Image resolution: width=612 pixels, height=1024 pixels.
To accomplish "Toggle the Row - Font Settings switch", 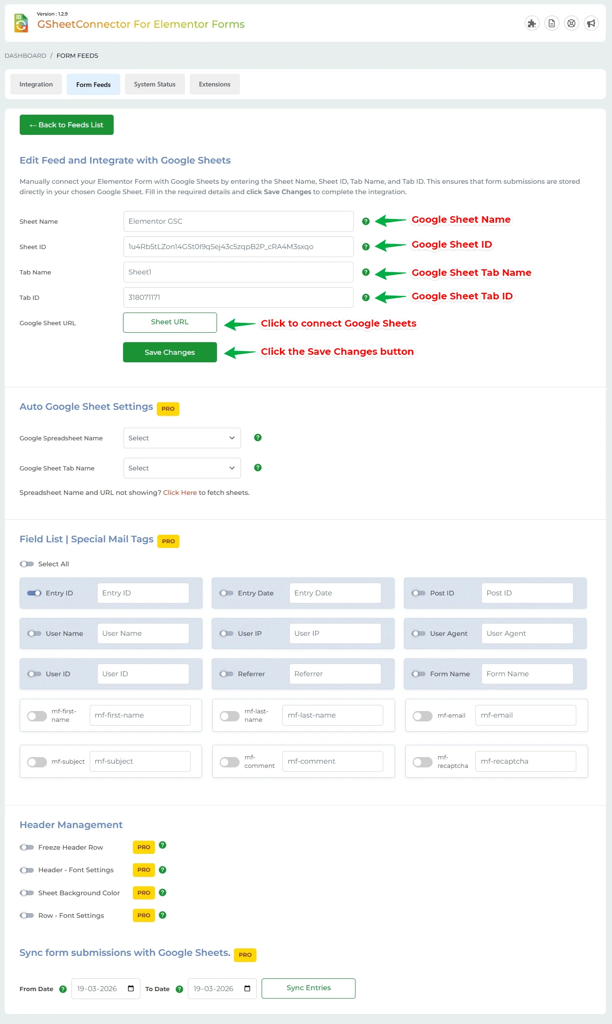I will click(27, 915).
